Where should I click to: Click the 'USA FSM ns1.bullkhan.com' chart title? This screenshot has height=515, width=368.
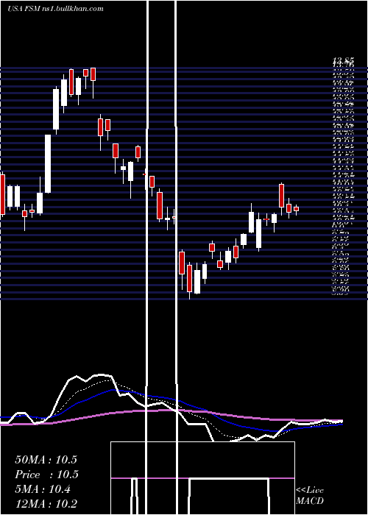55,9
